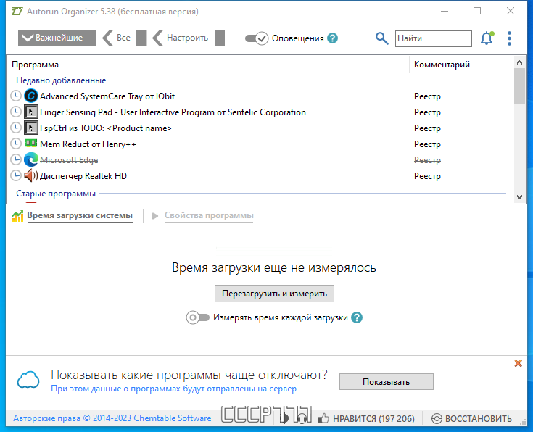Select Finger Sensing Pad row
533x432 pixels.
pyautogui.click(x=258, y=112)
